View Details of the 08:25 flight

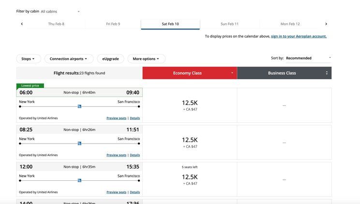135,155
